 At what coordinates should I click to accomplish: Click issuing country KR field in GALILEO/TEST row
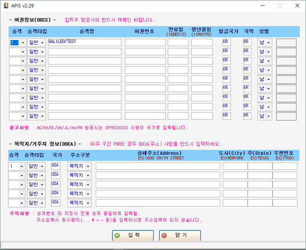pos(226,42)
